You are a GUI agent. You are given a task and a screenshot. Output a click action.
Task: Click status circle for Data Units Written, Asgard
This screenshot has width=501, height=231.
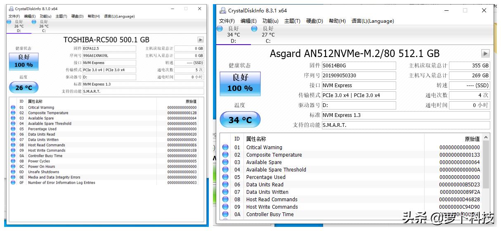pos(225,192)
